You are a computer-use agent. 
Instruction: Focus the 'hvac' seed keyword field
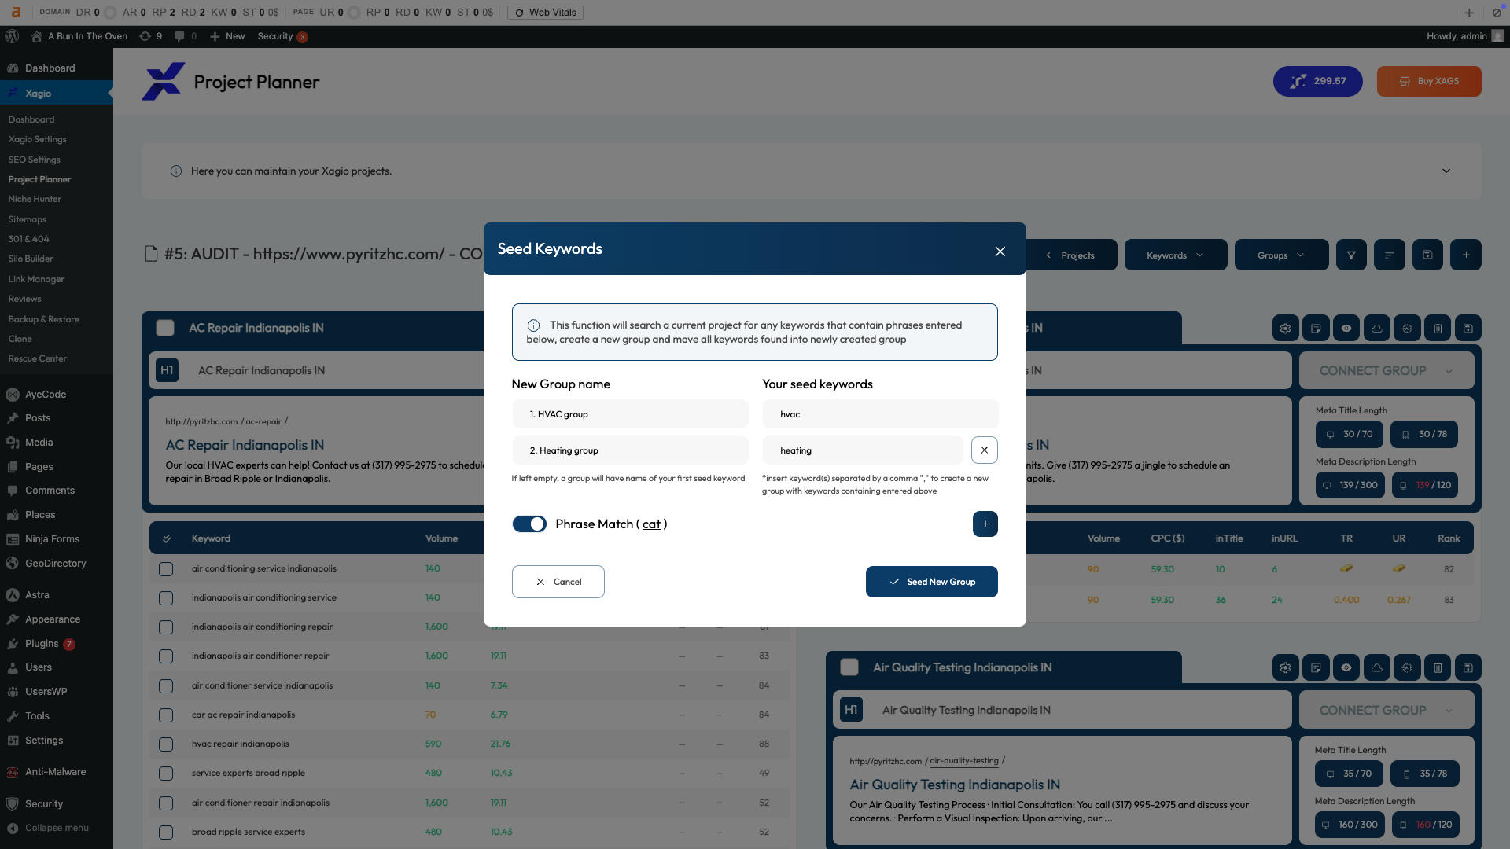tap(880, 414)
